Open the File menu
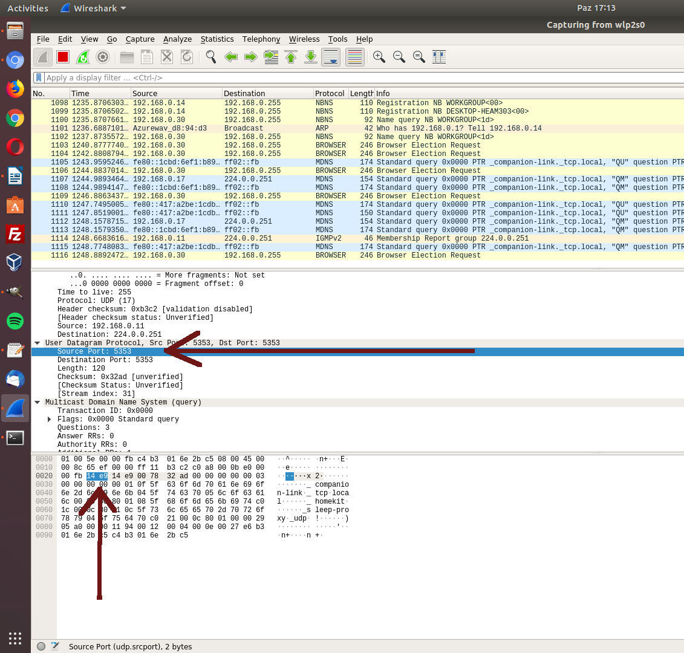 click(43, 39)
